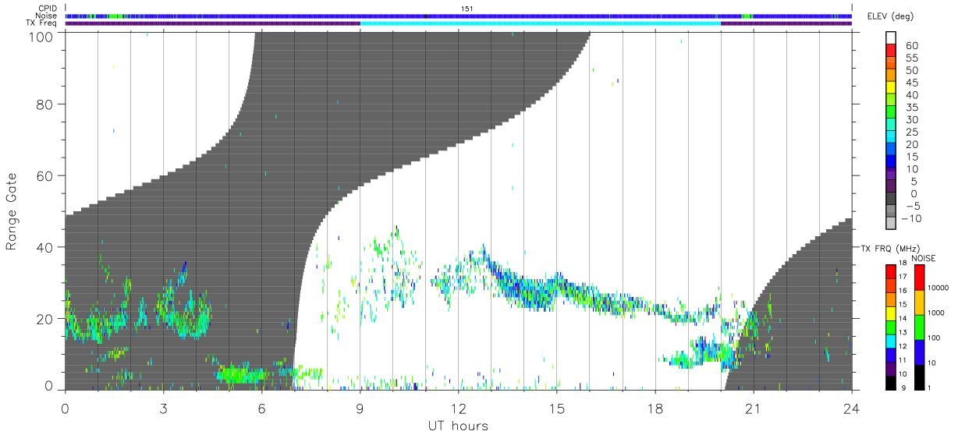Click the 80 tick on Range Gate axis
This screenshot has height=442, width=958.
[44, 104]
